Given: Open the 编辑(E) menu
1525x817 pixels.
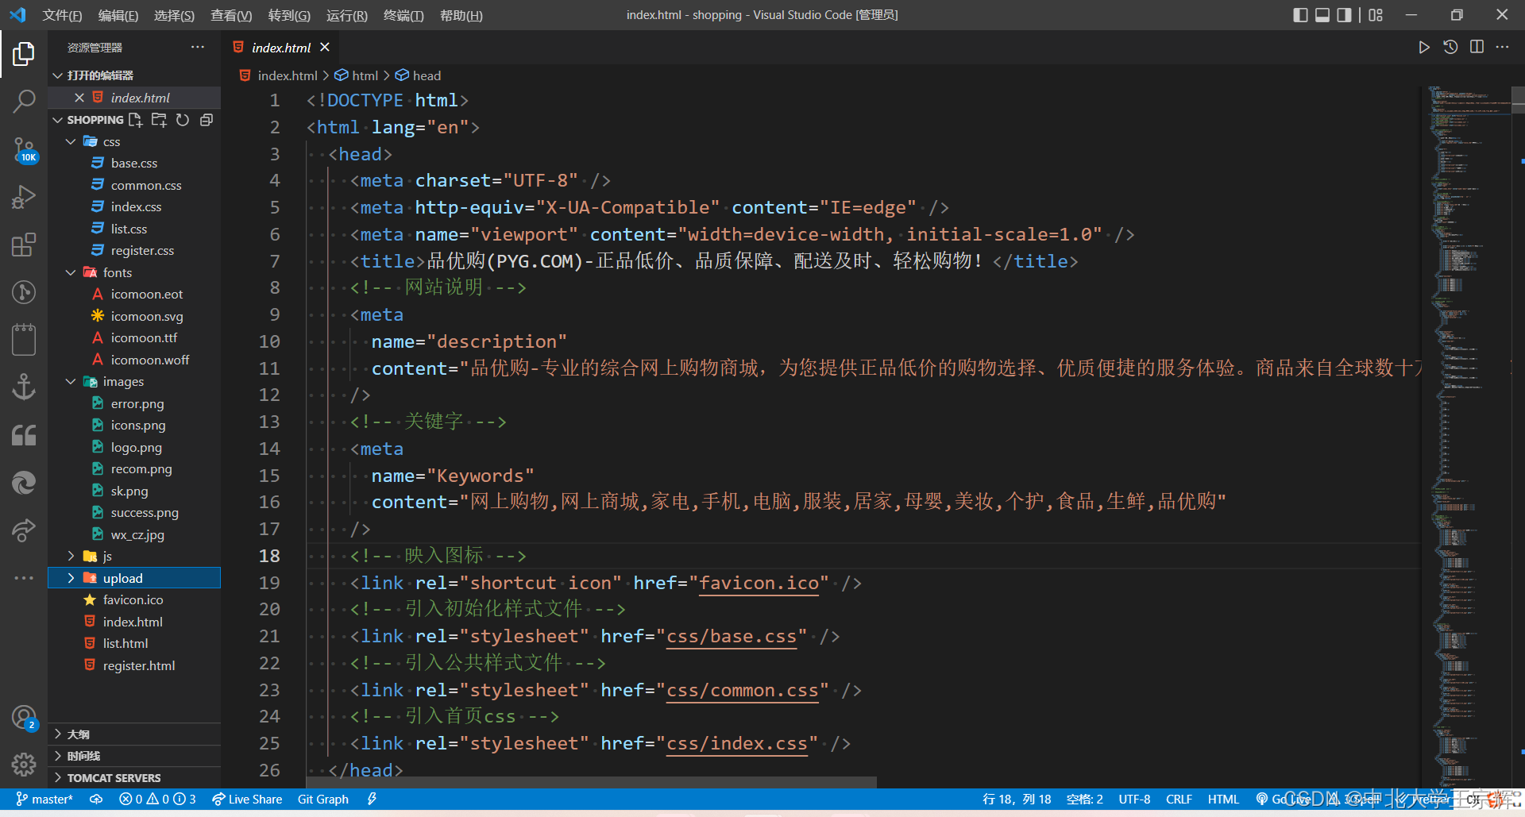Looking at the screenshot, I should (x=118, y=15).
